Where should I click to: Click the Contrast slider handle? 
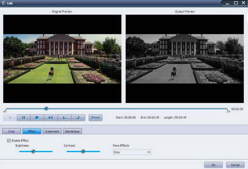click(83, 151)
